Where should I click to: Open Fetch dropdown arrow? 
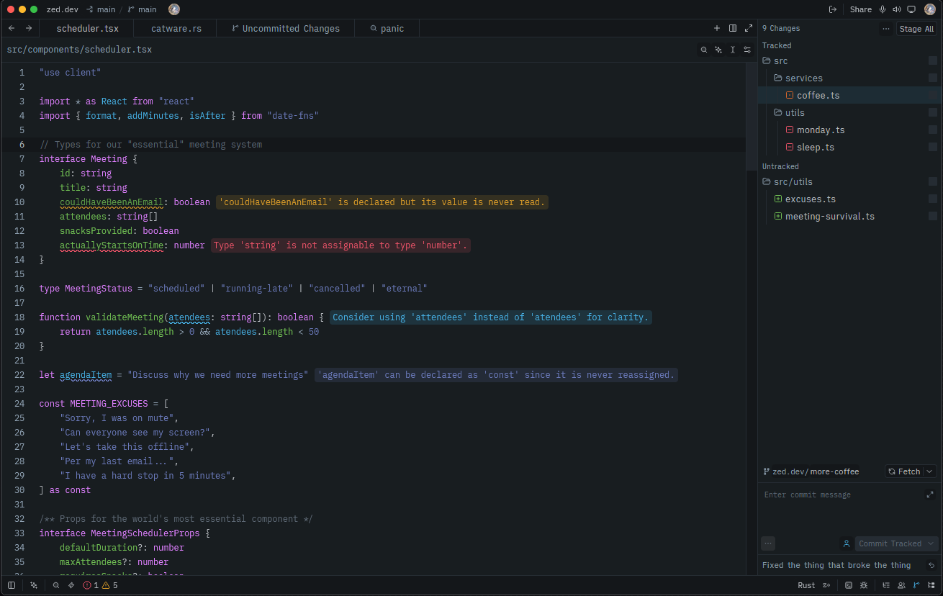pyautogui.click(x=929, y=471)
